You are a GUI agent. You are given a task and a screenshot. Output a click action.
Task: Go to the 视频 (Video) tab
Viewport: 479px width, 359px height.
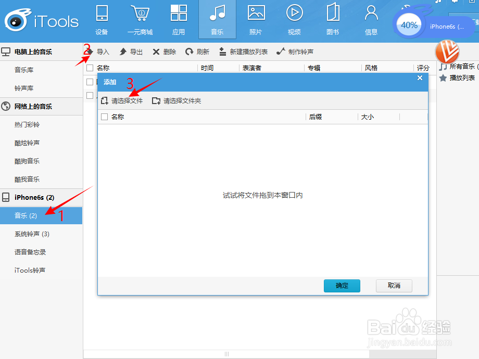[294, 20]
